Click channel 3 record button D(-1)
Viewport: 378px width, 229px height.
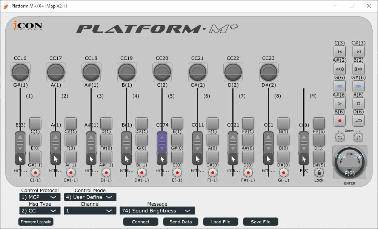[x=106, y=173]
